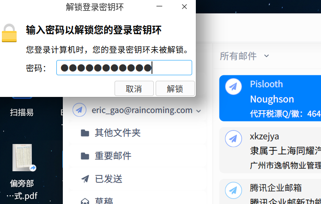Click 取消 to cancel keyring unlock

(x=134, y=89)
